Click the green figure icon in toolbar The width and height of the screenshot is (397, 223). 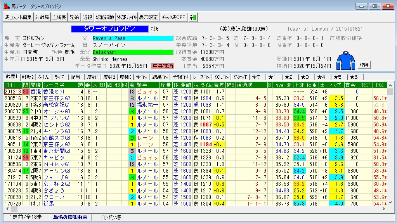pyautogui.click(x=193, y=17)
